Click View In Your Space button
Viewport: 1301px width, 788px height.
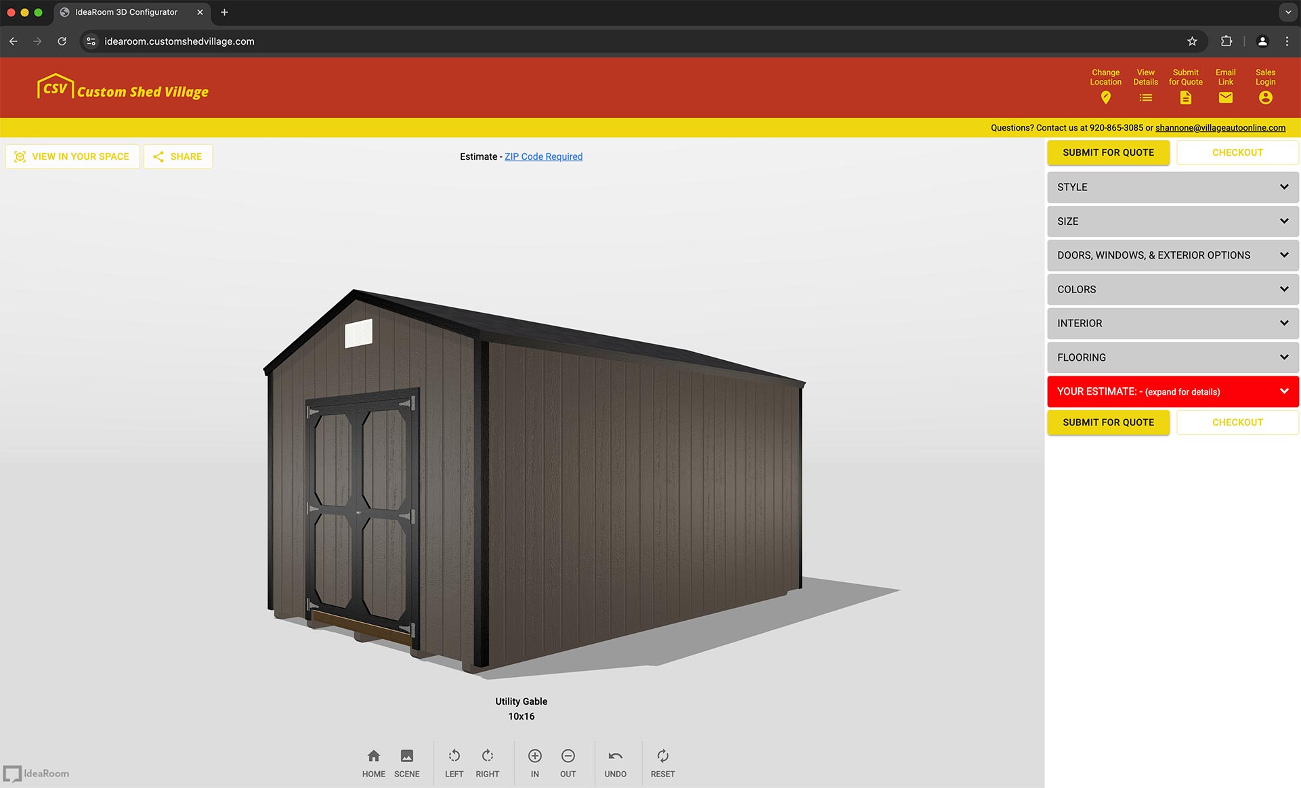coord(72,156)
